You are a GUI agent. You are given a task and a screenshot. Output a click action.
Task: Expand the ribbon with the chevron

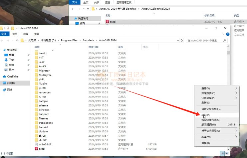pos(223,34)
